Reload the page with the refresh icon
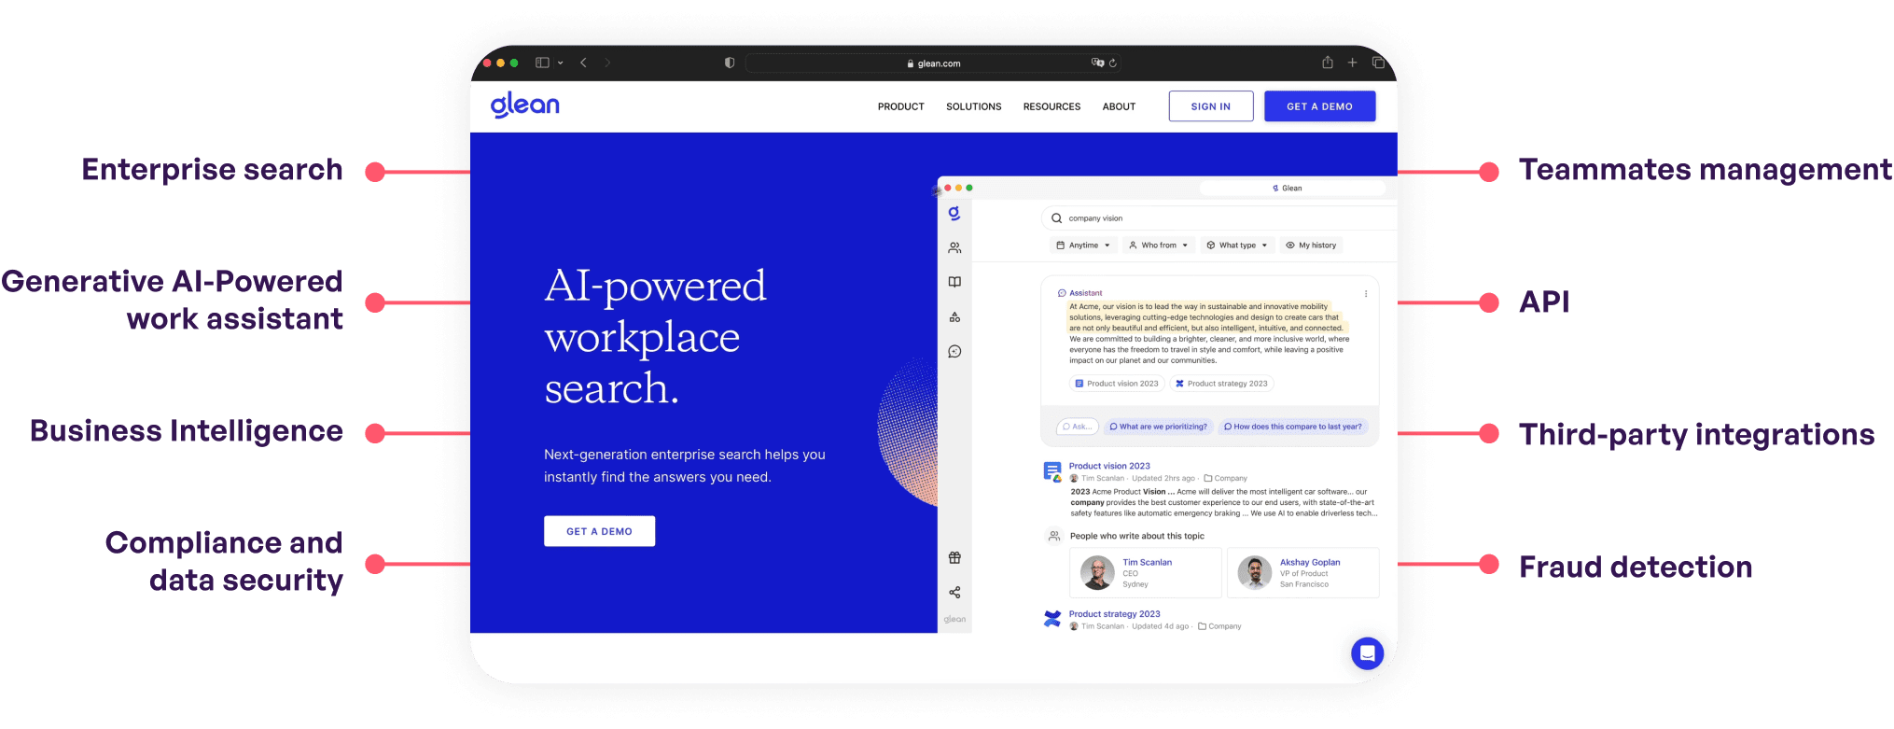 click(x=1113, y=63)
